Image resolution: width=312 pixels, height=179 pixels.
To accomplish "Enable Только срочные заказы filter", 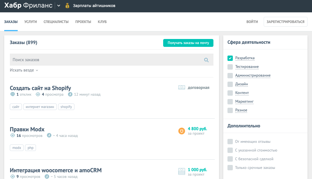I will (230, 168).
